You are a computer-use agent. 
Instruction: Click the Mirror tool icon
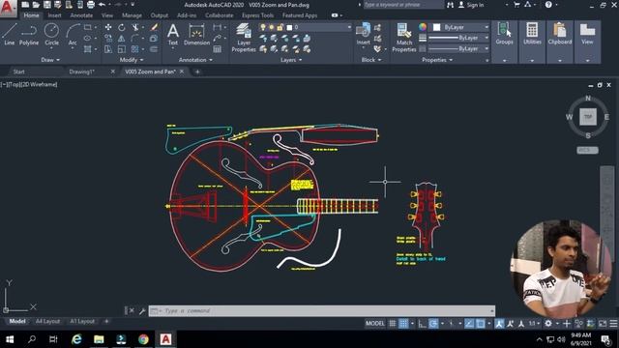coord(122,39)
